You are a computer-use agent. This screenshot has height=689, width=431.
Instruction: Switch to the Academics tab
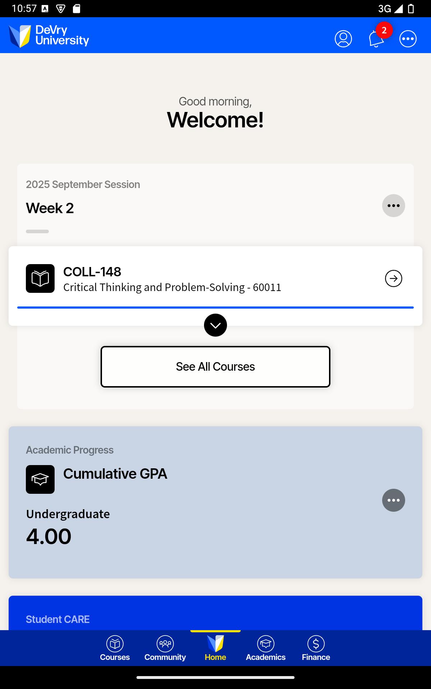pyautogui.click(x=266, y=648)
